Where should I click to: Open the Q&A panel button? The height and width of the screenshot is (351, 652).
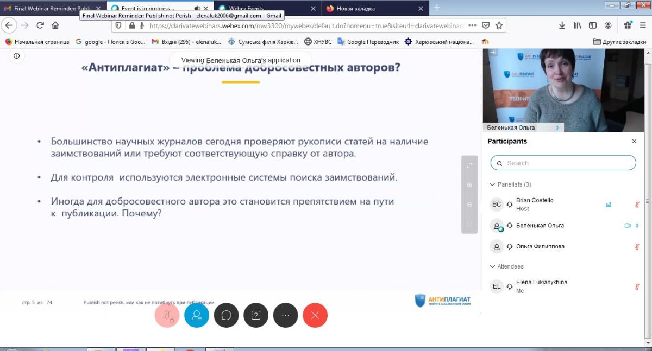coord(256,315)
